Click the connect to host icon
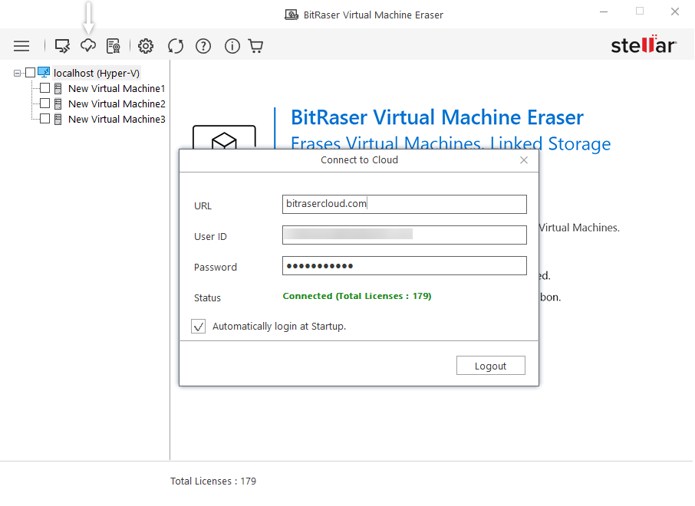The width and height of the screenshot is (695, 506). [x=62, y=46]
